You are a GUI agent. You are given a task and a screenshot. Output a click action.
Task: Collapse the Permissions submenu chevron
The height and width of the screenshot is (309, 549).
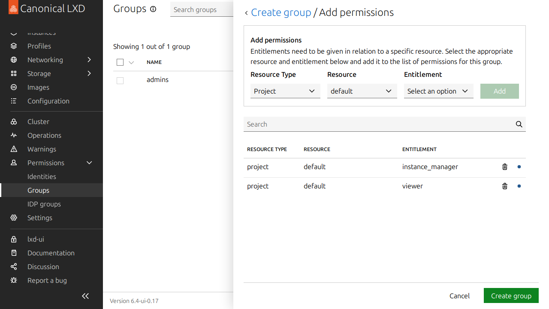[89, 163]
